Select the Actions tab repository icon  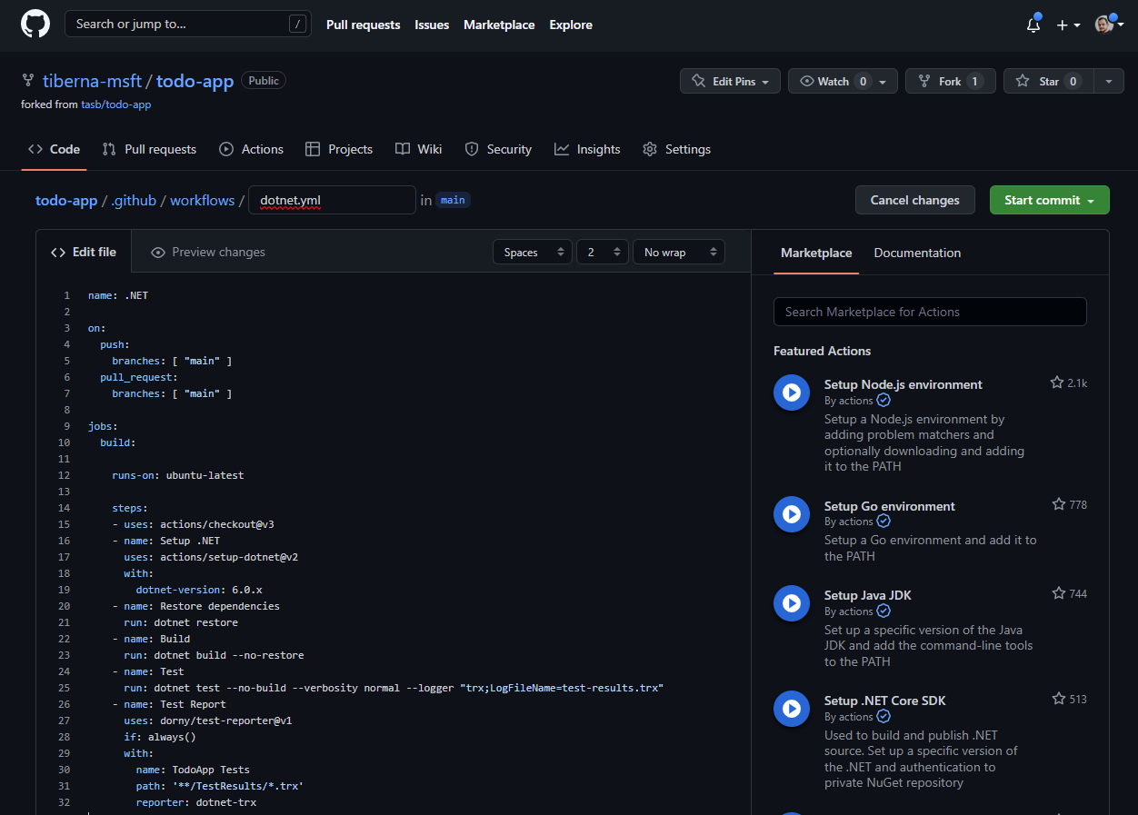pos(225,149)
